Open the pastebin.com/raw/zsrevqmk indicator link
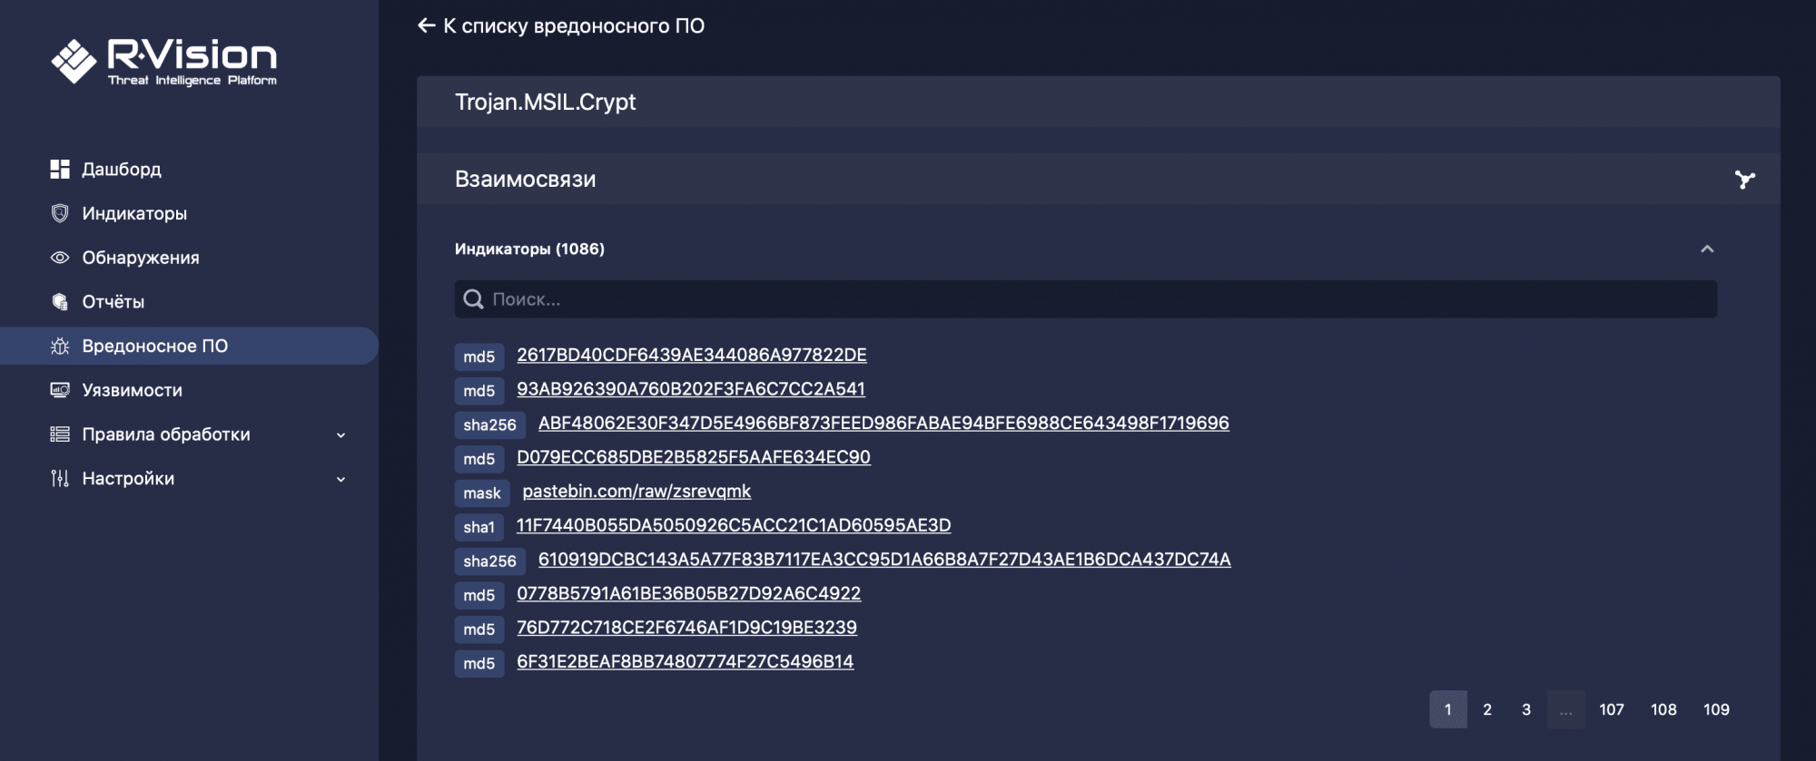This screenshot has width=1816, height=761. click(637, 492)
